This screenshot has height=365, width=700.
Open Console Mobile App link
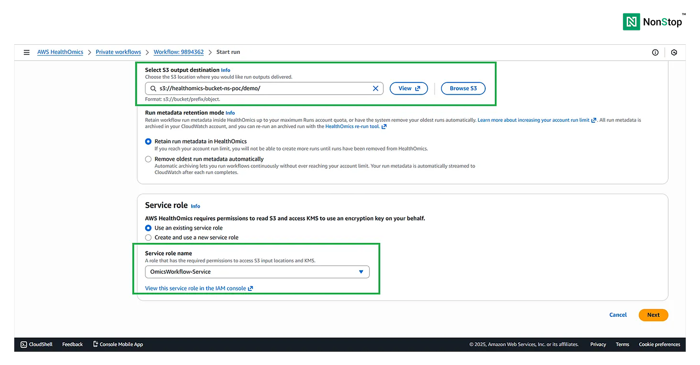click(118, 344)
